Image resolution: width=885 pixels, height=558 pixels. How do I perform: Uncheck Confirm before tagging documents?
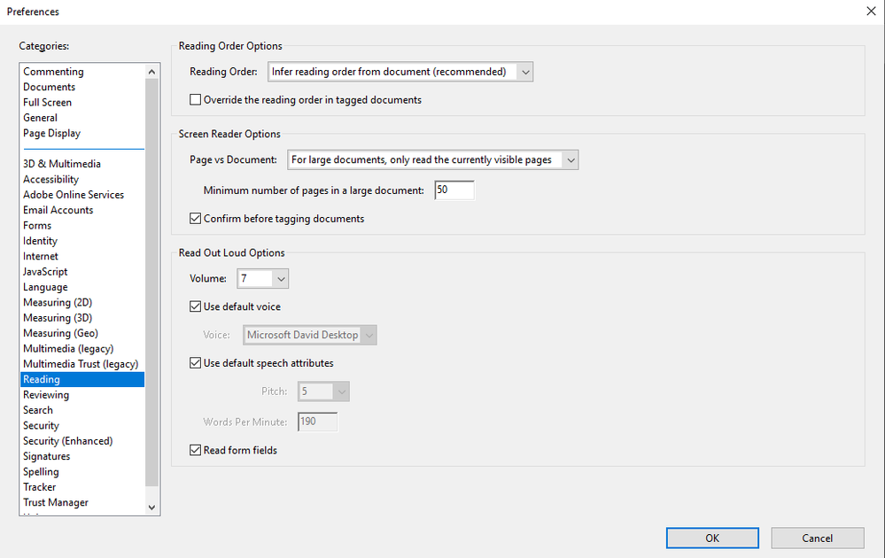pyautogui.click(x=196, y=219)
